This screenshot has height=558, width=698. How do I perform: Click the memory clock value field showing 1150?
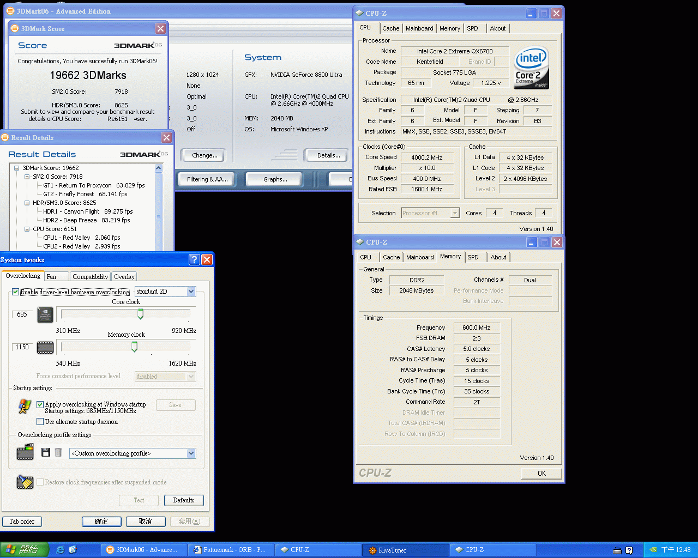click(x=22, y=347)
